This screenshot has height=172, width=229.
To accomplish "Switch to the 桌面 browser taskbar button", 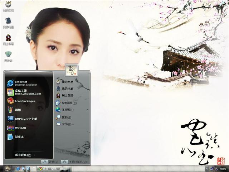I will (x=54, y=169).
